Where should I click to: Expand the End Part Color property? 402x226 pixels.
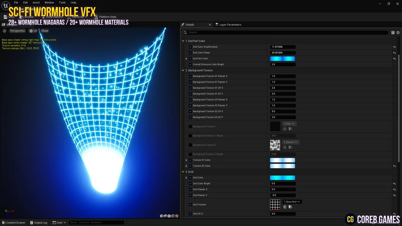186,59
